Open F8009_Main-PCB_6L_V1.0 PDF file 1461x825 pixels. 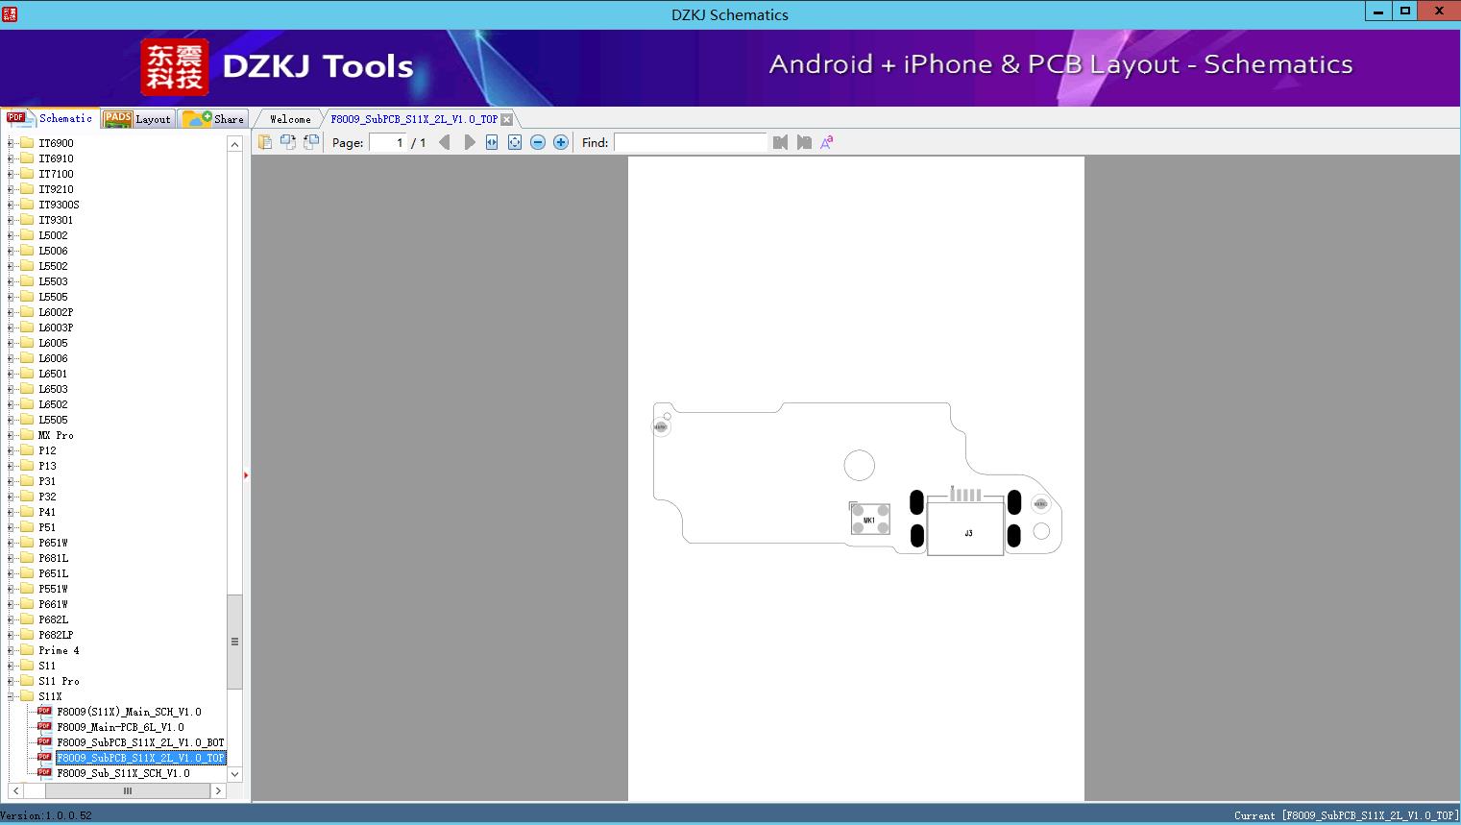pos(120,727)
